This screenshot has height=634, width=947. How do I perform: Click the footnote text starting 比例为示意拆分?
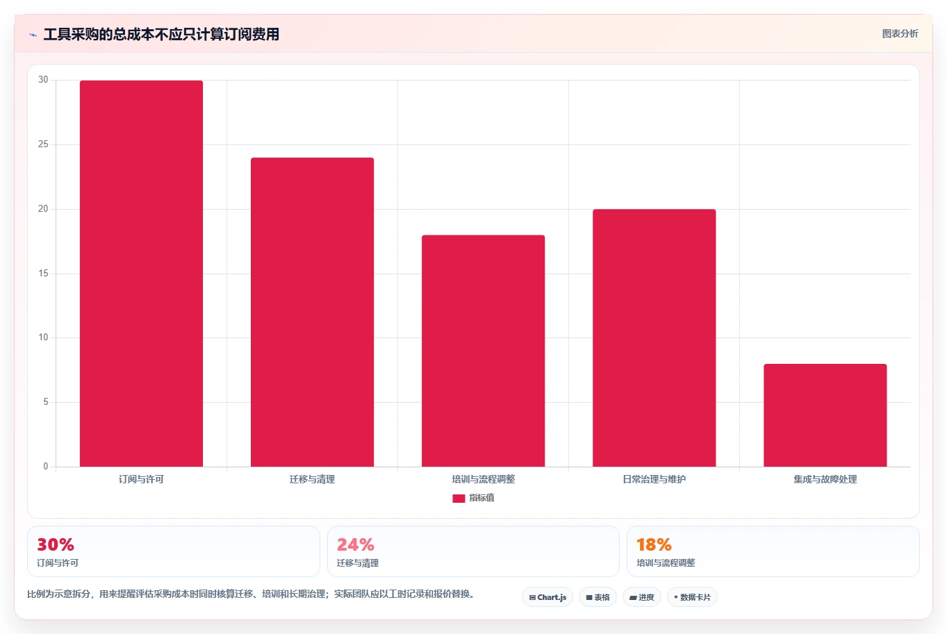click(x=251, y=594)
